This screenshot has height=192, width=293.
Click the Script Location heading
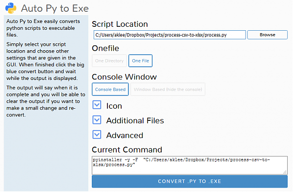click(x=120, y=24)
